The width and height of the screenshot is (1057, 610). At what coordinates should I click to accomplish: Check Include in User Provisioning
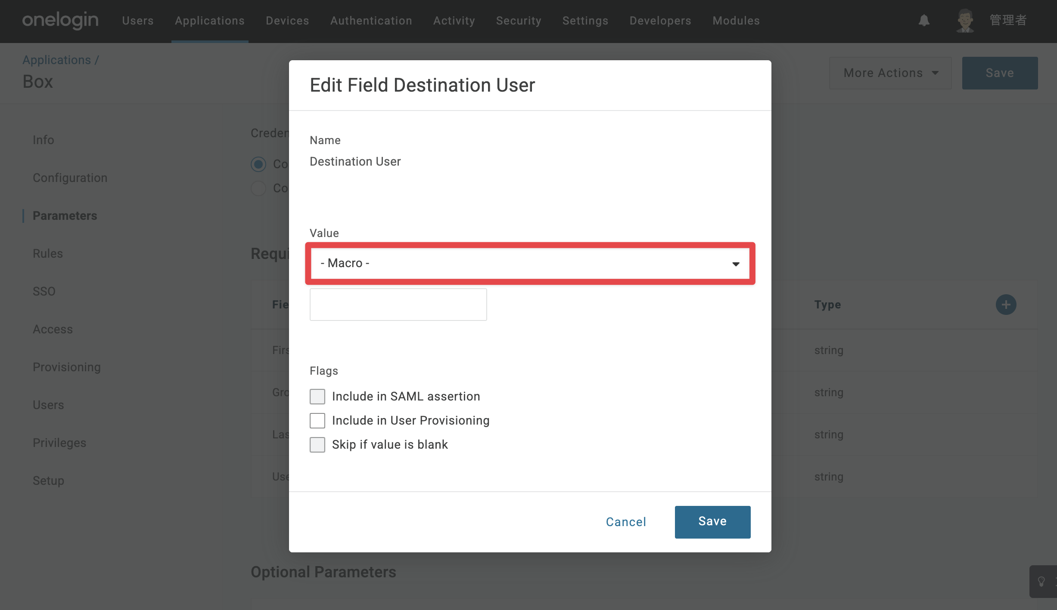point(317,420)
